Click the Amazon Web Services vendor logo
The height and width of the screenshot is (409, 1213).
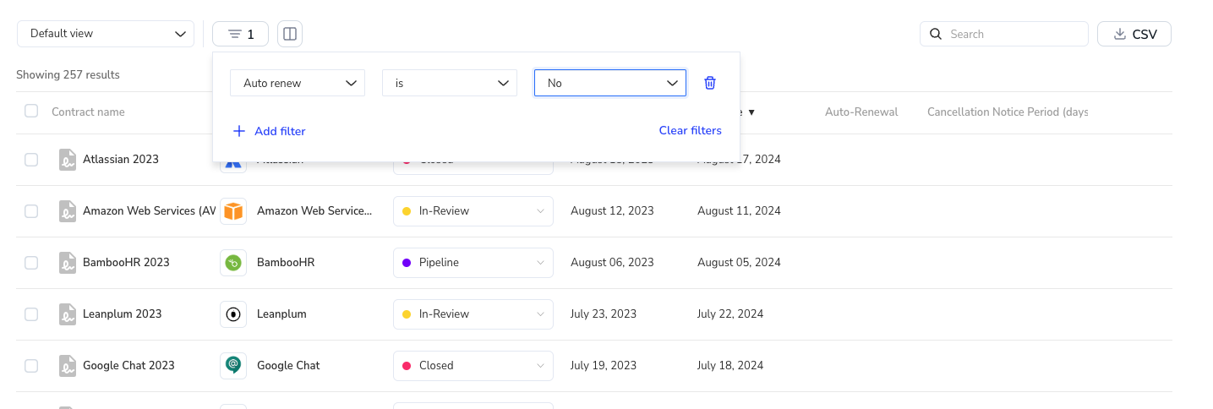tap(233, 211)
